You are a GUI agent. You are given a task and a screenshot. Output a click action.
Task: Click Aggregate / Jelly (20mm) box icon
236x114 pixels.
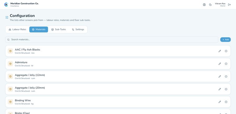(x=10, y=89)
